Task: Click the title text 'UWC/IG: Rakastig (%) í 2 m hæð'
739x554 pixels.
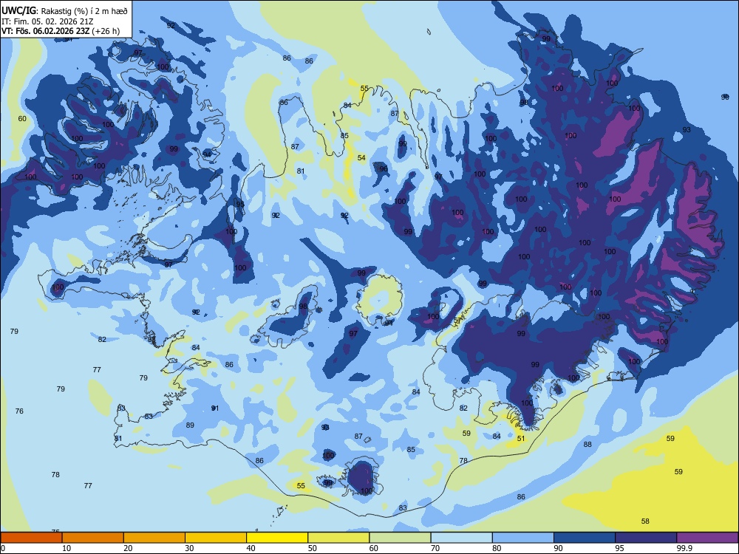Action: point(64,11)
